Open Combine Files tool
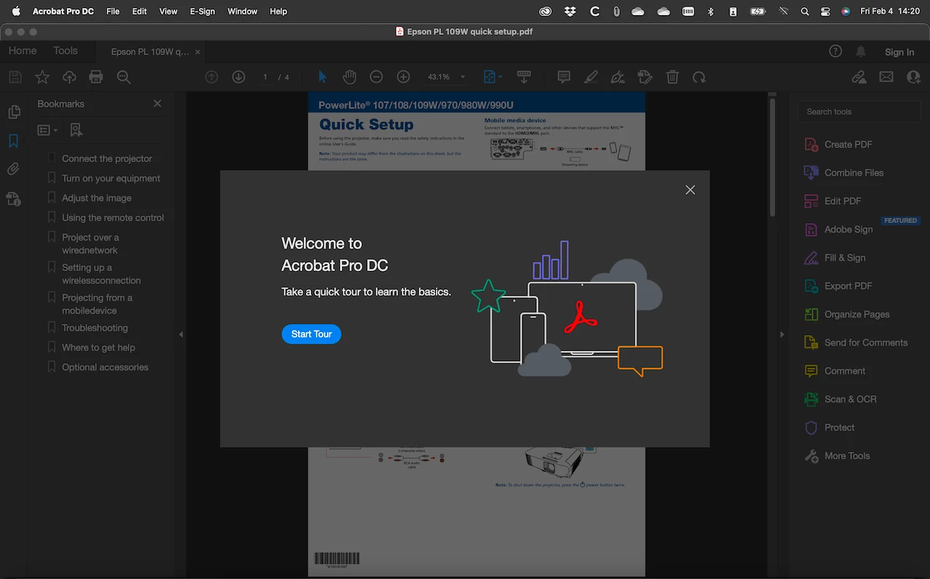This screenshot has width=930, height=579. coord(854,173)
